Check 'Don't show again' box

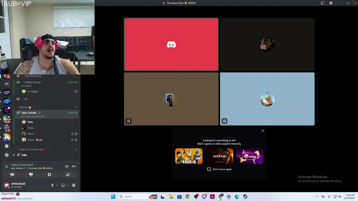[x=209, y=169]
